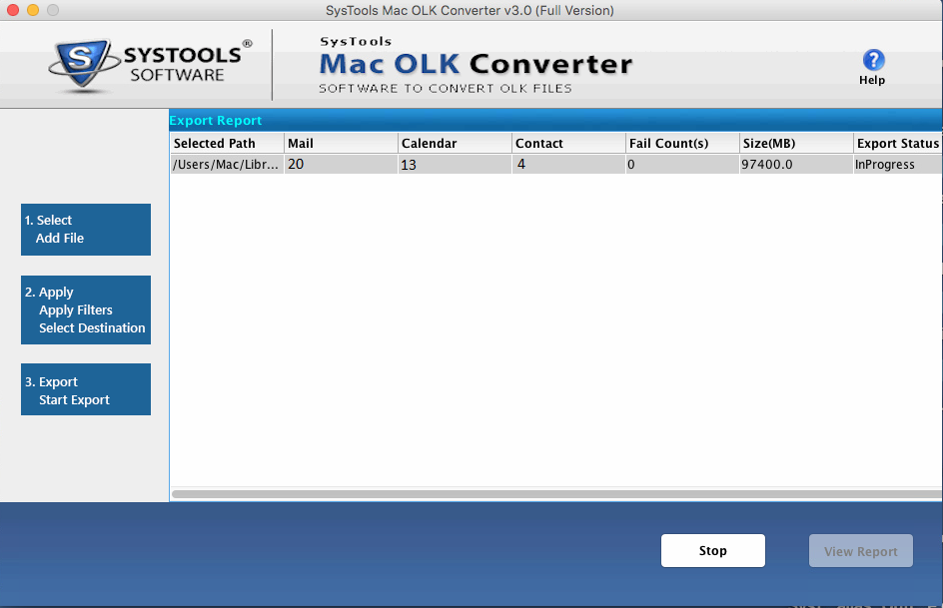Click the View Report button

861,550
